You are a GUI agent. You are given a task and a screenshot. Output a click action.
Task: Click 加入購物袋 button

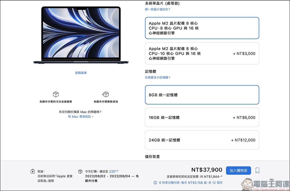point(238,170)
